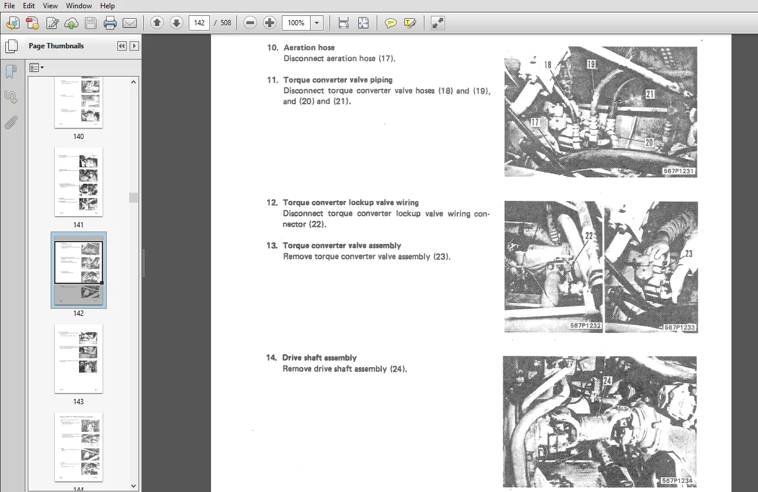Select page 143 thumbnail
The image size is (758, 492).
[78, 359]
